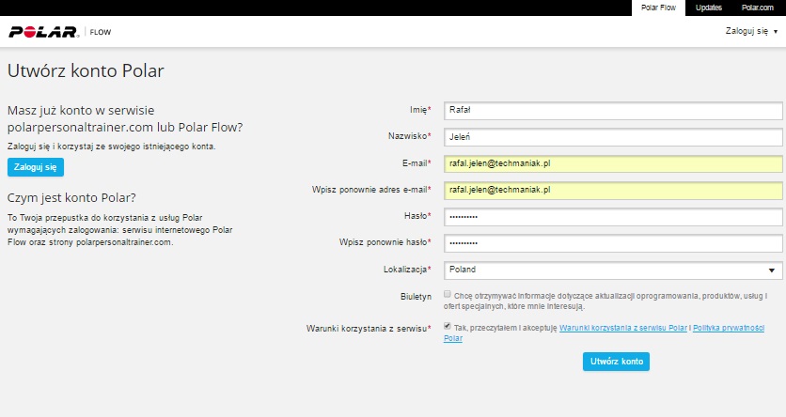Click the Nazwisko input field
This screenshot has width=786, height=417.
pos(613,136)
